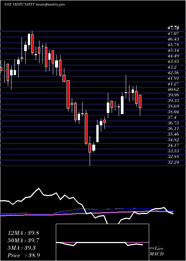The height and width of the screenshot is (261, 186).
Task: Click the 42.56 price axis label
Action: tap(173, 73)
